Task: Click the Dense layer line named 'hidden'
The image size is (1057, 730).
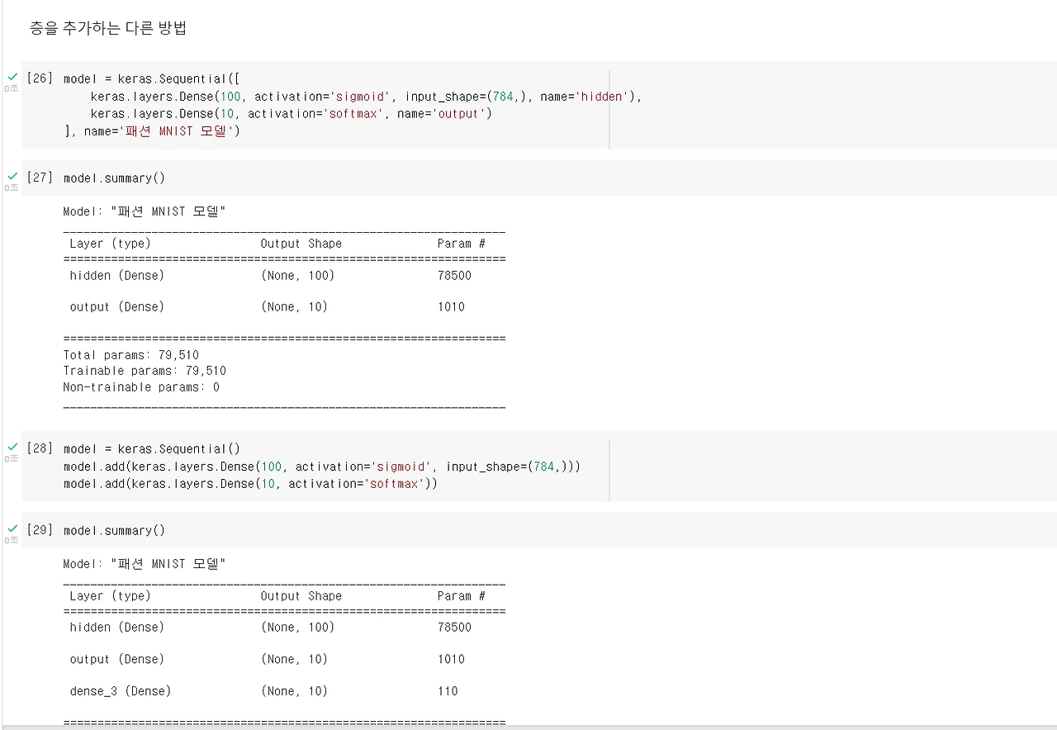Action: point(366,97)
